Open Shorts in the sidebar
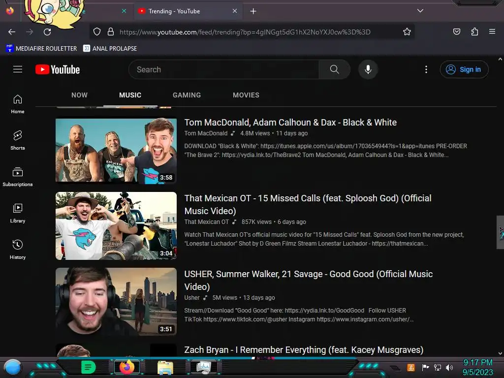This screenshot has width=504, height=378. click(18, 140)
